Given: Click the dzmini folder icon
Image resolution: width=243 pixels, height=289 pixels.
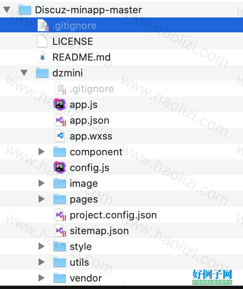Looking at the screenshot, I should click(x=42, y=73).
